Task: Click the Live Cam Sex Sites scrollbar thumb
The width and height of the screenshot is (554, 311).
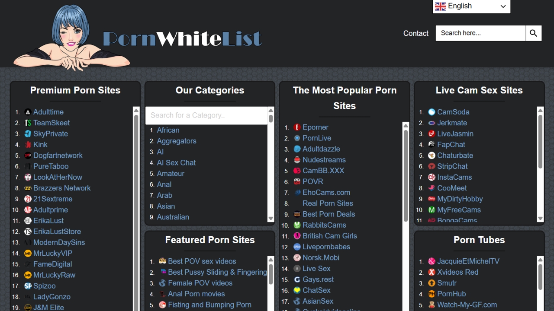Action: coord(540,142)
